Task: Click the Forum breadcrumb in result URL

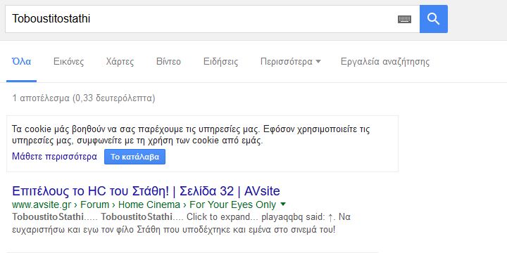Action: (x=95, y=205)
